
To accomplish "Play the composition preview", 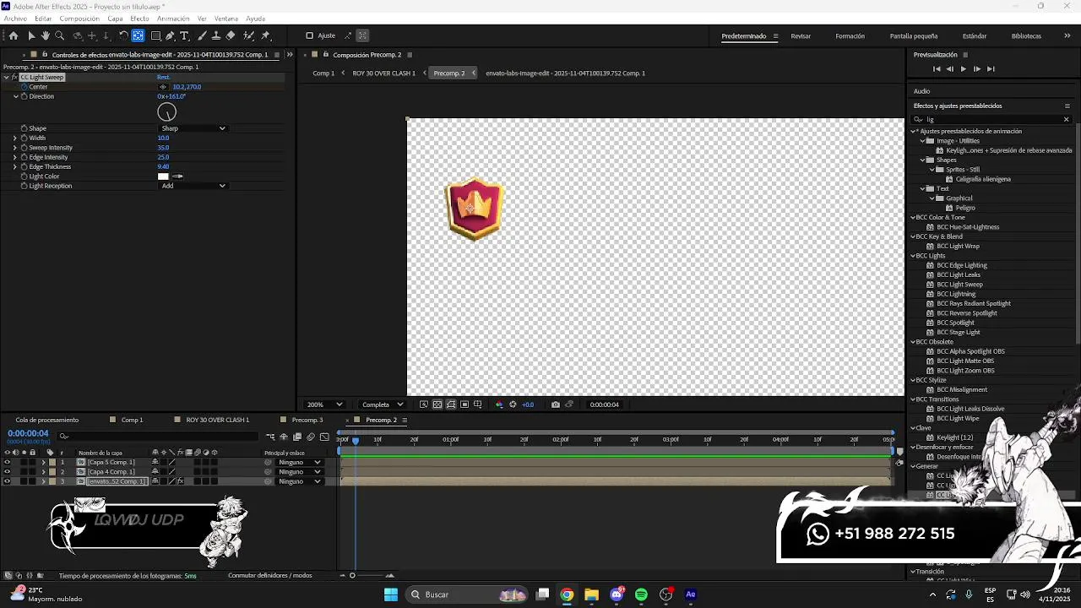I will pyautogui.click(x=963, y=69).
